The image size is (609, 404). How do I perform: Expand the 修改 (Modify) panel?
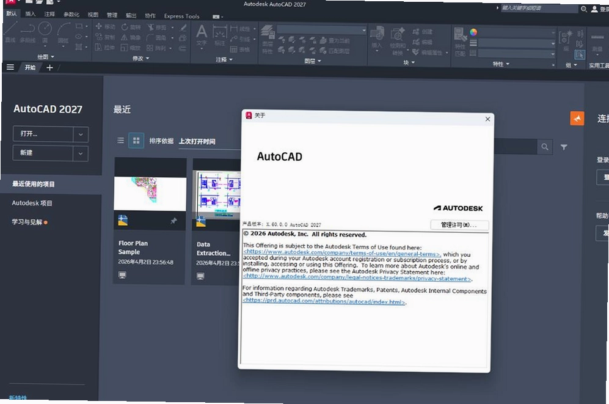[x=140, y=58]
